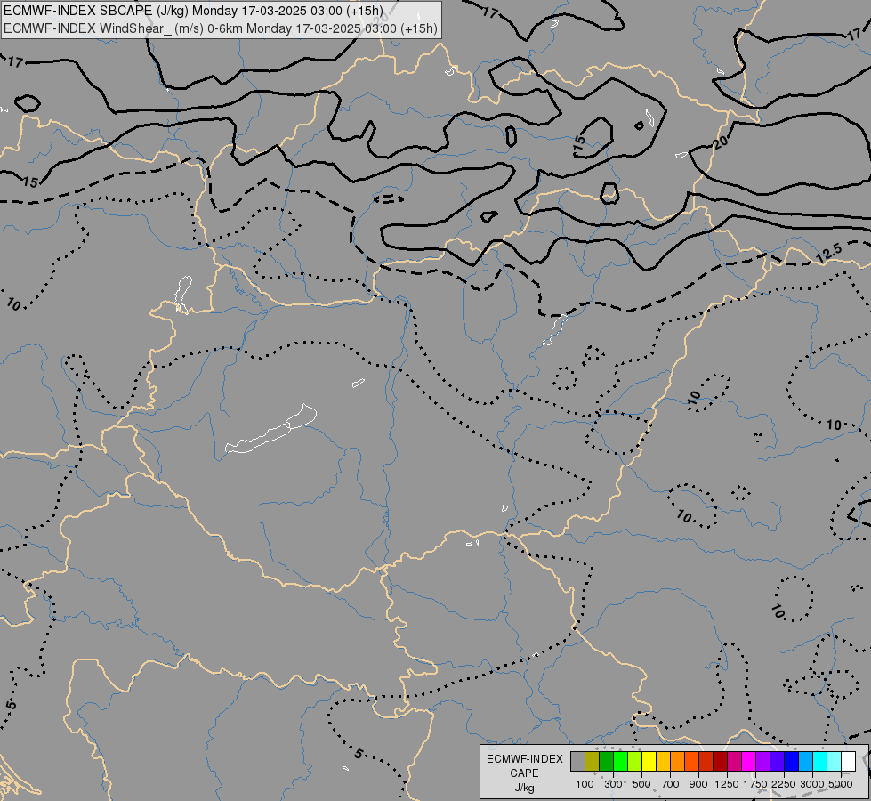Select the J/kg unit label in the legend
The image size is (871, 801).
coord(524,788)
